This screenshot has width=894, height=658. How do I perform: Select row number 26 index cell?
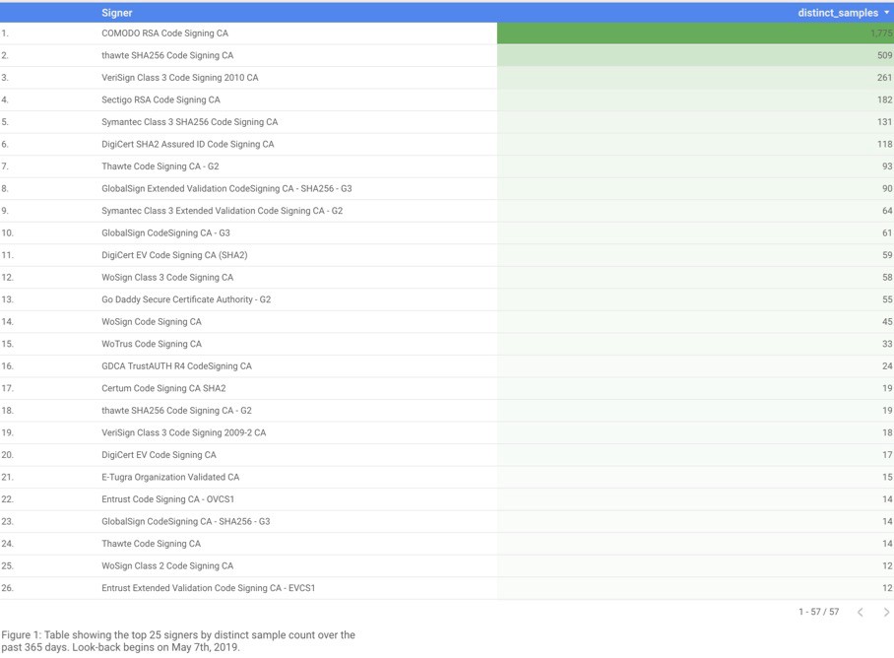pyautogui.click(x=8, y=588)
